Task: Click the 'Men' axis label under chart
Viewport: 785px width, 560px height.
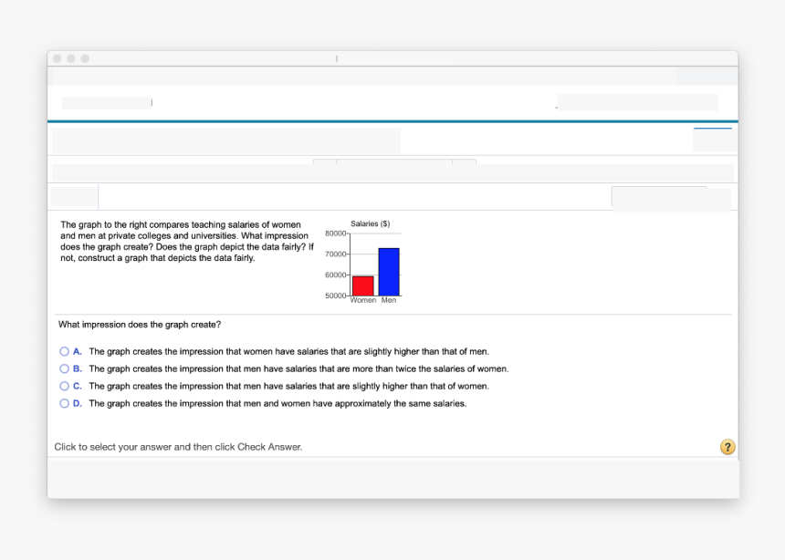Action: [389, 300]
